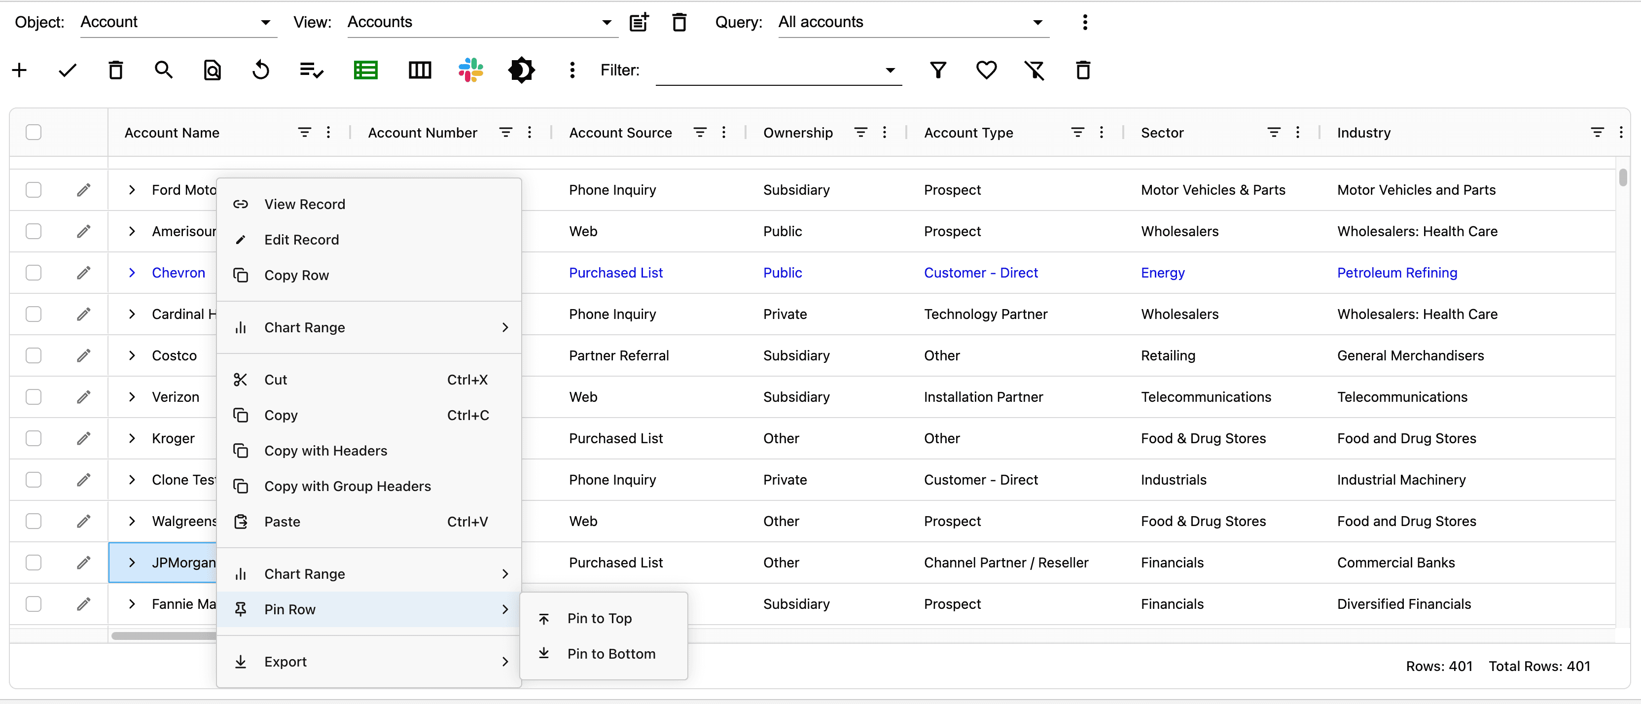Click the Chevron account name link
The height and width of the screenshot is (704, 1641).
tap(178, 273)
